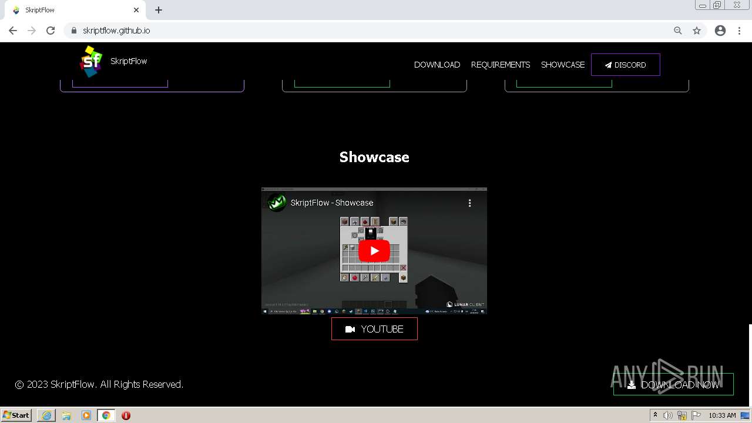752x423 pixels.
Task: Open the SkriptFlow - Showcase video title
Action: (332, 203)
